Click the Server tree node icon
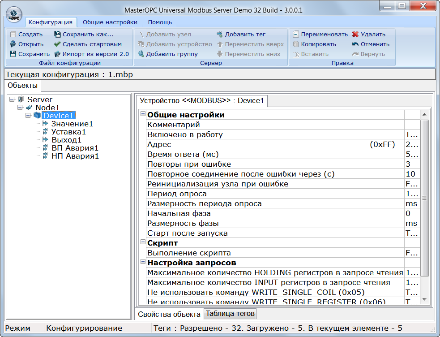The height and width of the screenshot is (337, 440). [x=21, y=99]
